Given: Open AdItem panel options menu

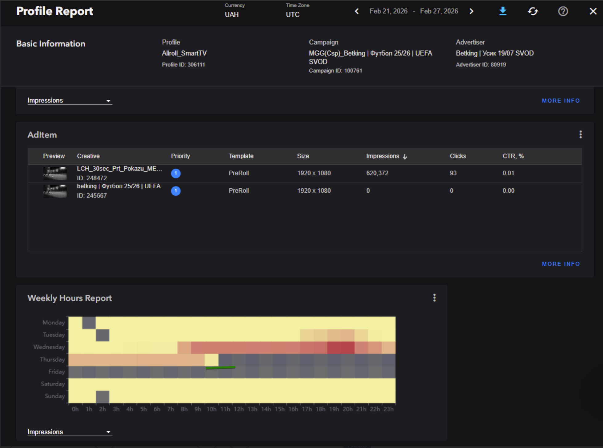Looking at the screenshot, I should [580, 134].
